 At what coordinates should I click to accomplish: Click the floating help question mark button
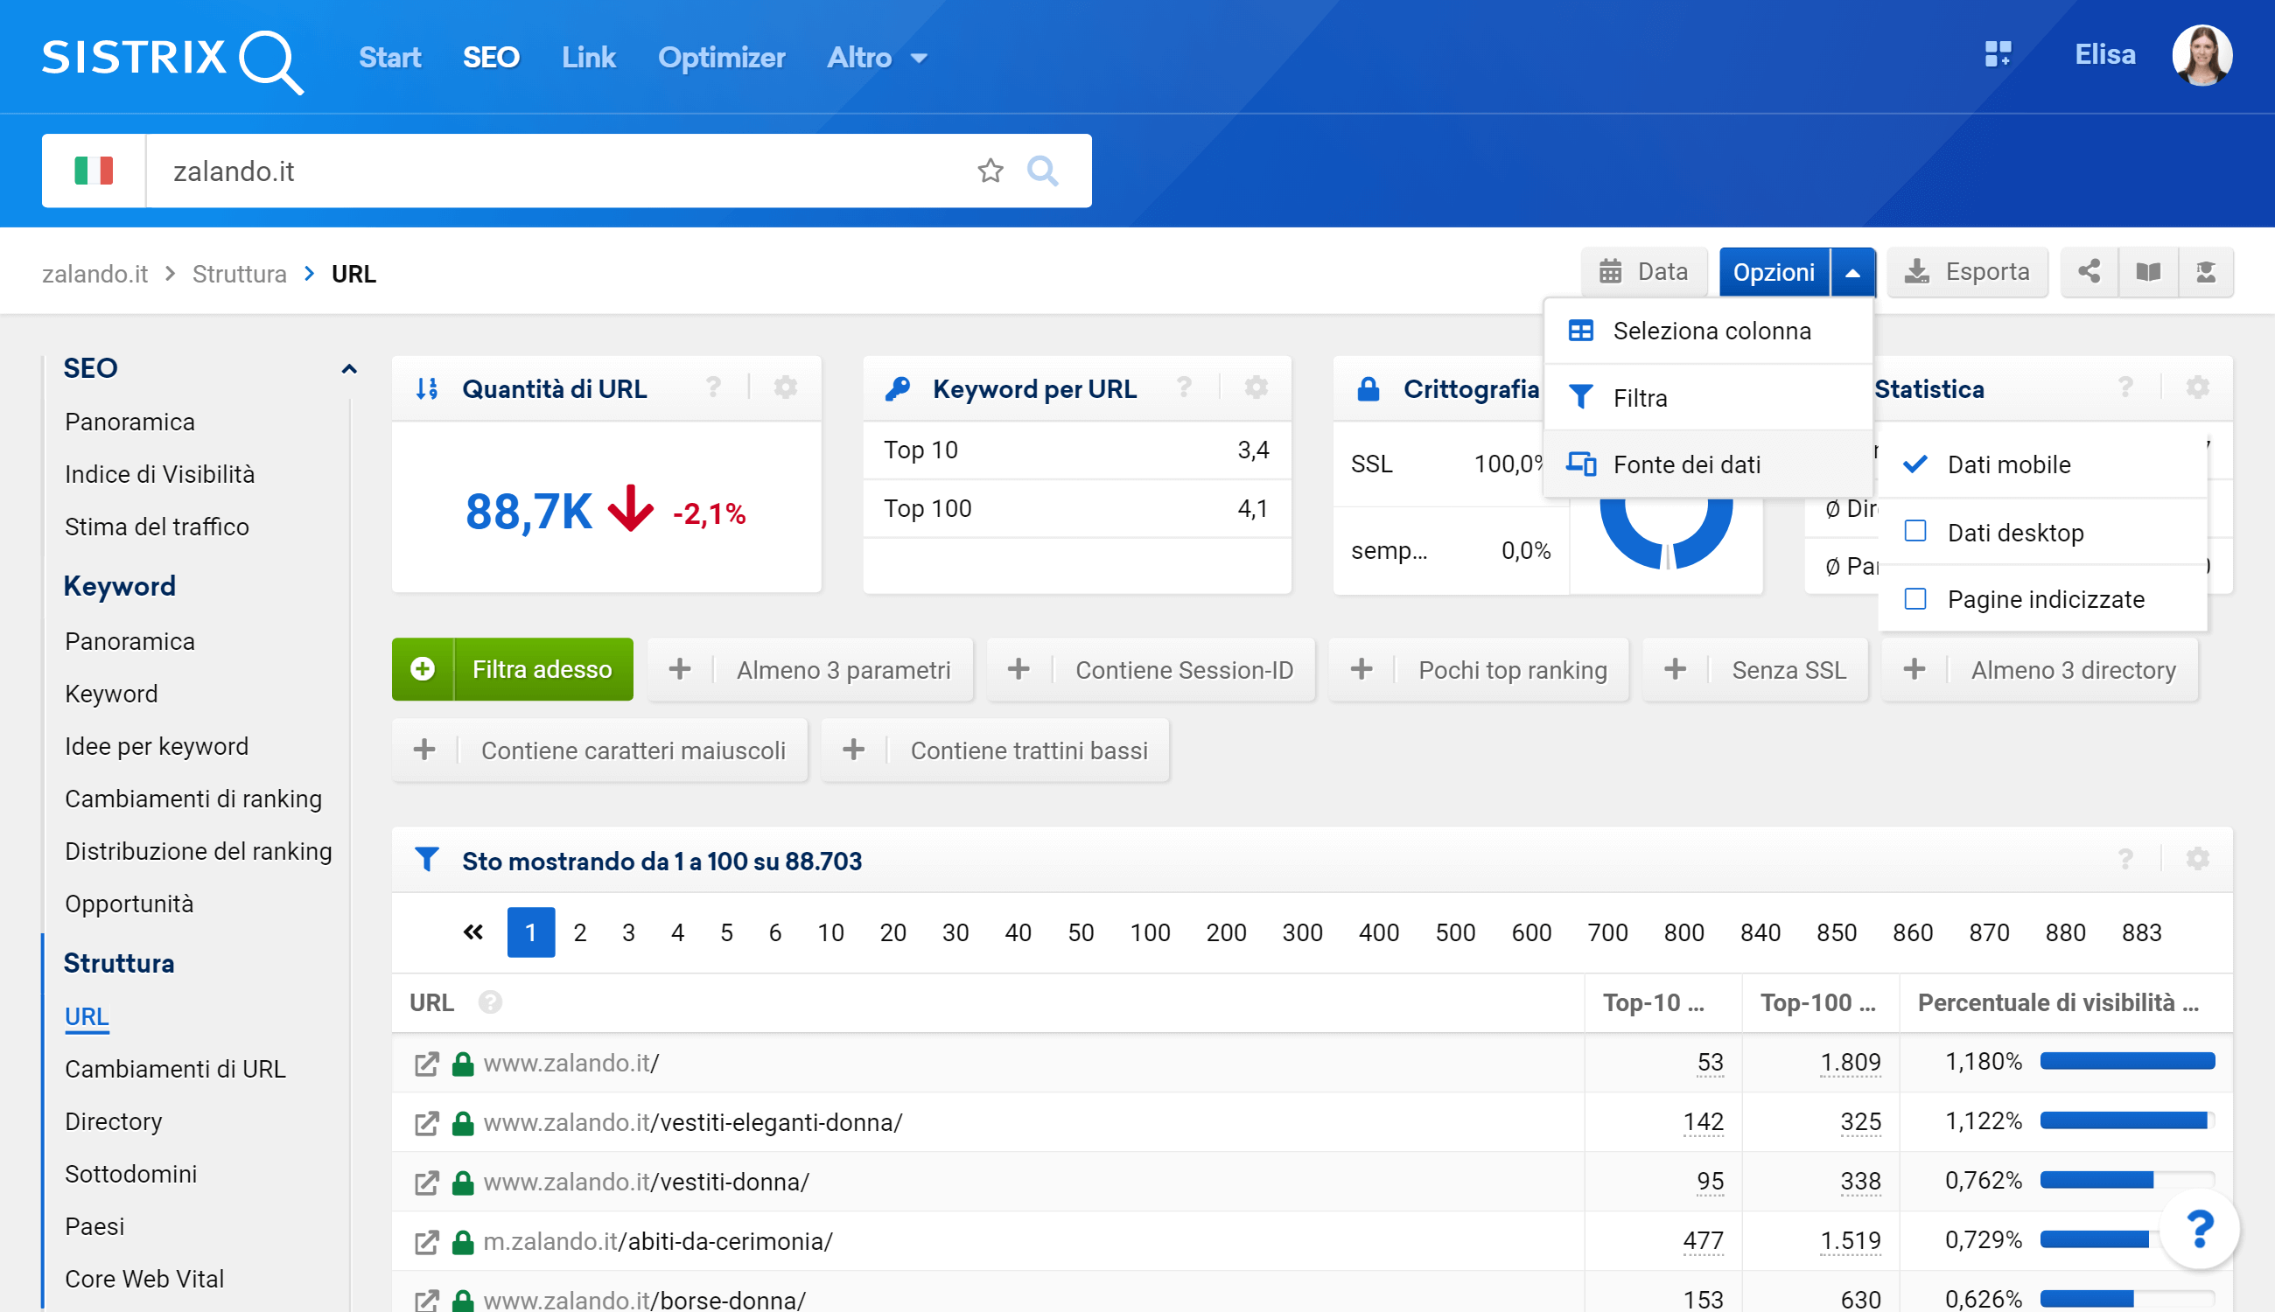2199,1229
